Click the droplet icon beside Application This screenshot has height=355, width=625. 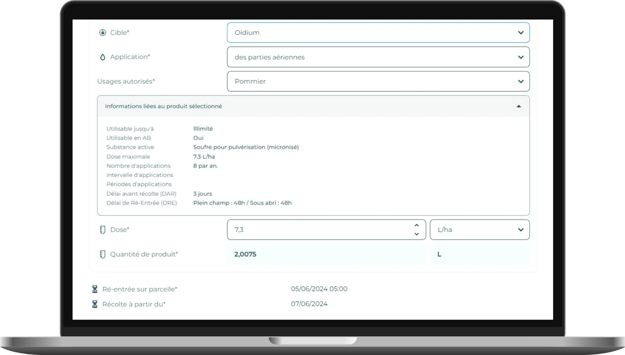click(103, 57)
